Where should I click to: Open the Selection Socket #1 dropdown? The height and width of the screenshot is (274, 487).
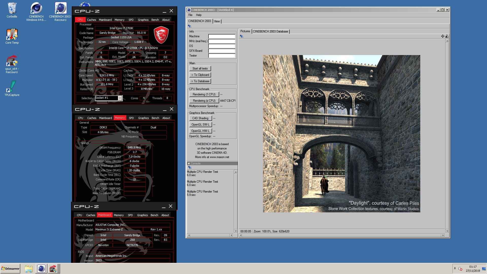(x=120, y=98)
